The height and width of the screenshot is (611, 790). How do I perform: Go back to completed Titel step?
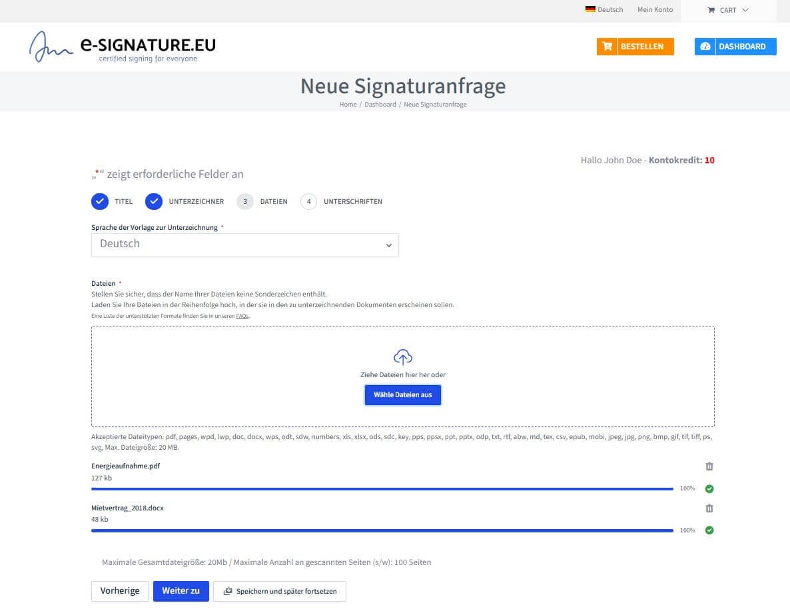(99, 201)
